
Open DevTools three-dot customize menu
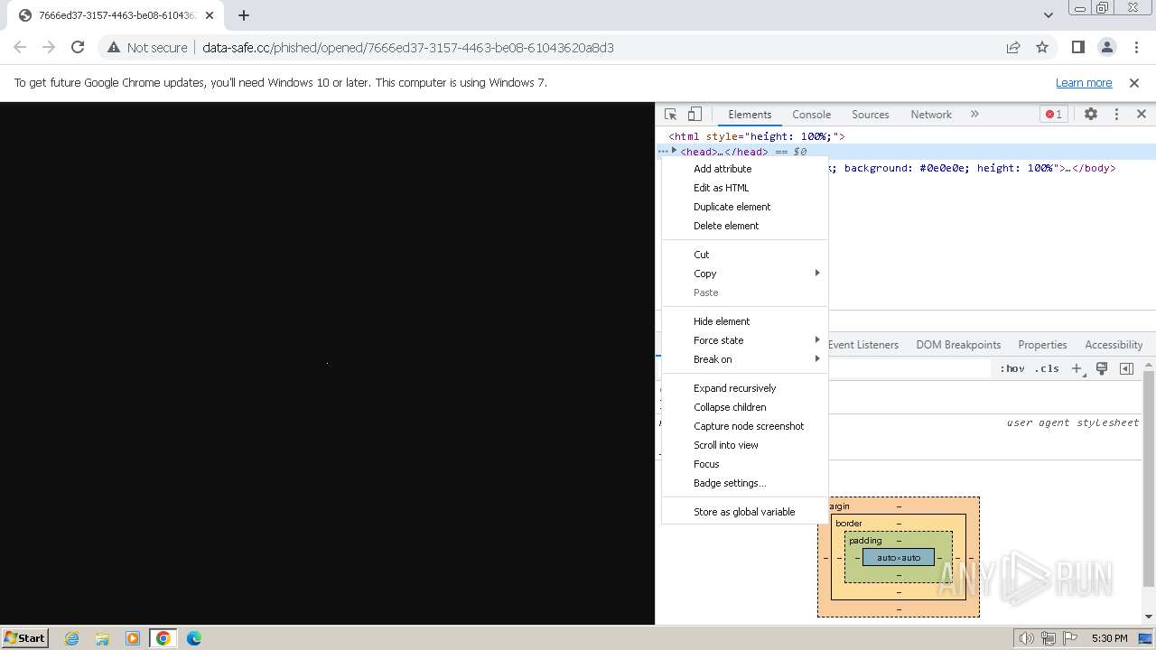(x=1116, y=115)
